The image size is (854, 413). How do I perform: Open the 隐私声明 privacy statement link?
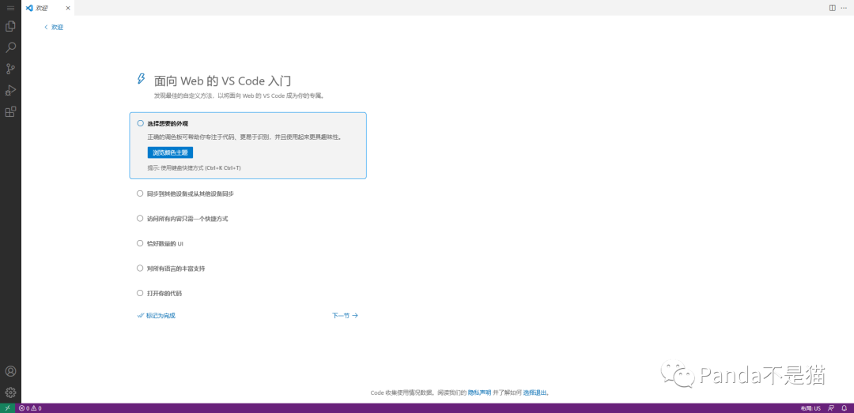479,392
